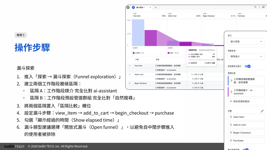Click the grid icon beside the 漏斗探索 1 tab
Screen dimensions: 267x150
click(x=128, y=7)
